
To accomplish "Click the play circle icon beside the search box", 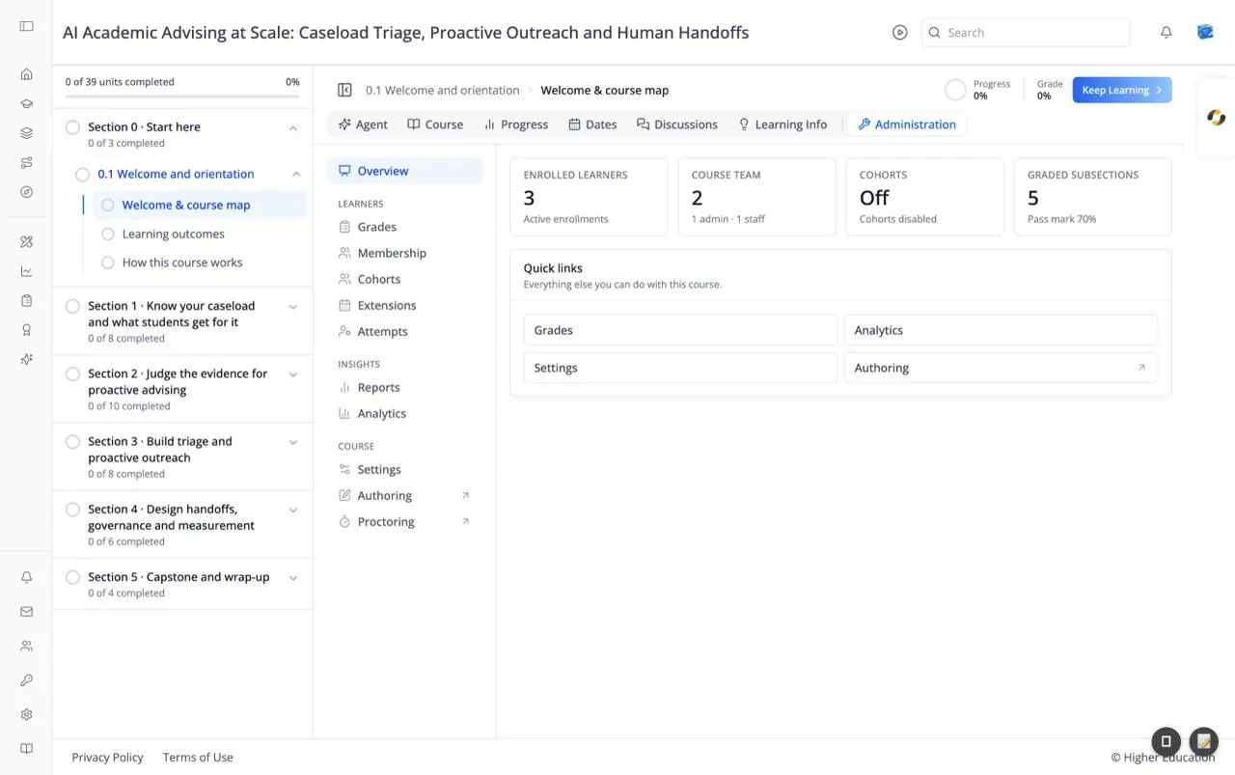I will click(900, 33).
